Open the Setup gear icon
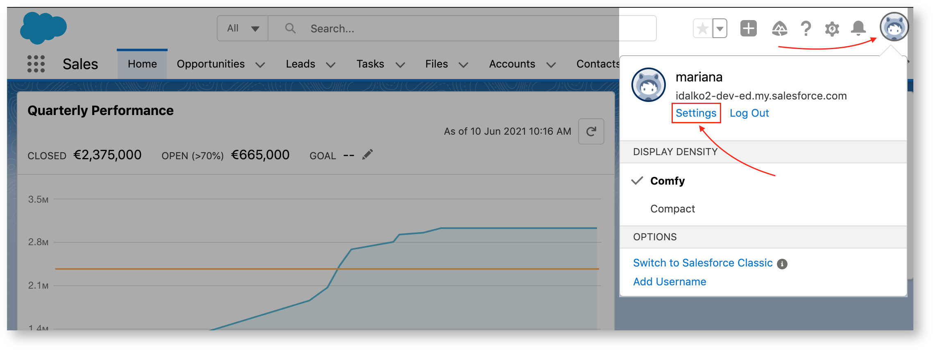This screenshot has height=350, width=933. coord(832,29)
